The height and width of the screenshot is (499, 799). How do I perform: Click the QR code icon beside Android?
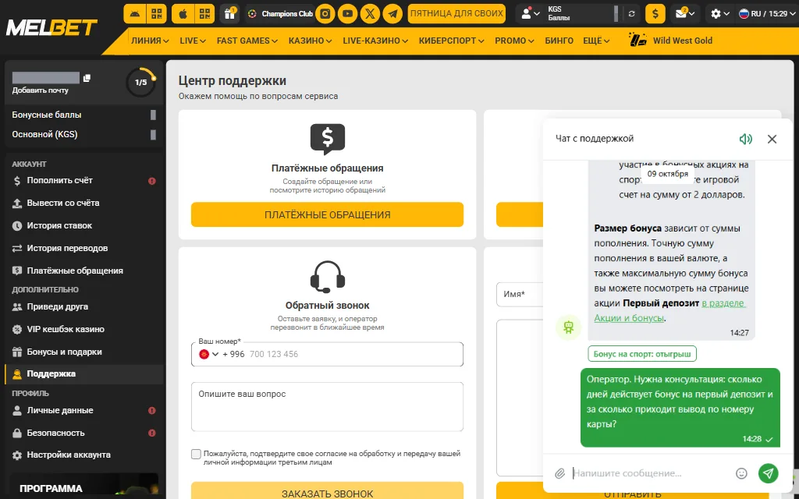[156, 14]
